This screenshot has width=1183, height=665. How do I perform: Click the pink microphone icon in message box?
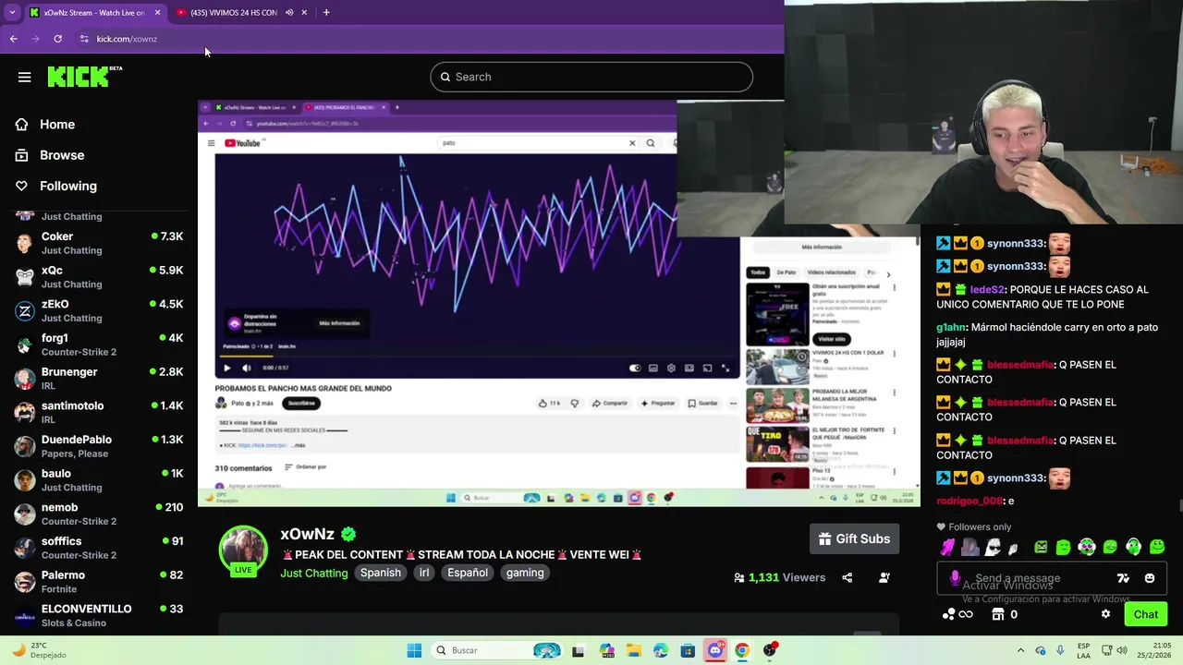pyautogui.click(x=955, y=578)
